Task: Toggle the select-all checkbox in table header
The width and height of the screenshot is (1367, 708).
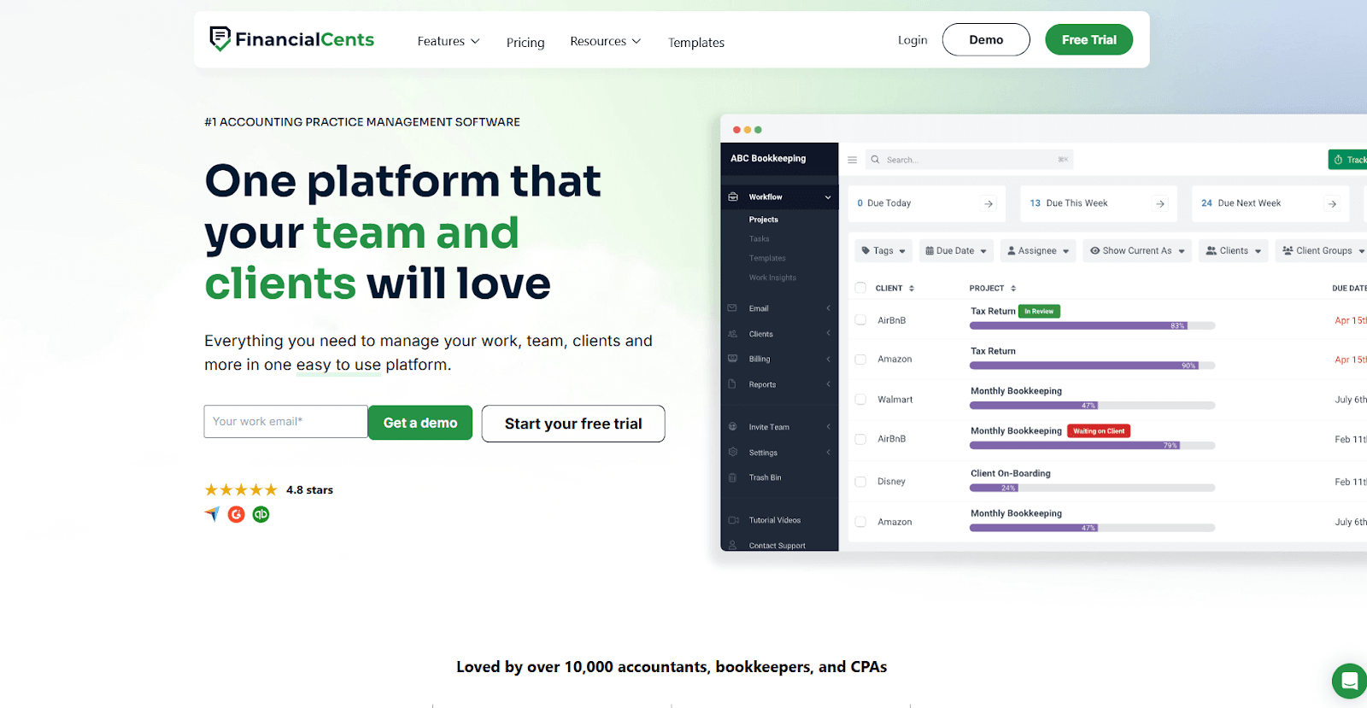Action: click(x=860, y=288)
